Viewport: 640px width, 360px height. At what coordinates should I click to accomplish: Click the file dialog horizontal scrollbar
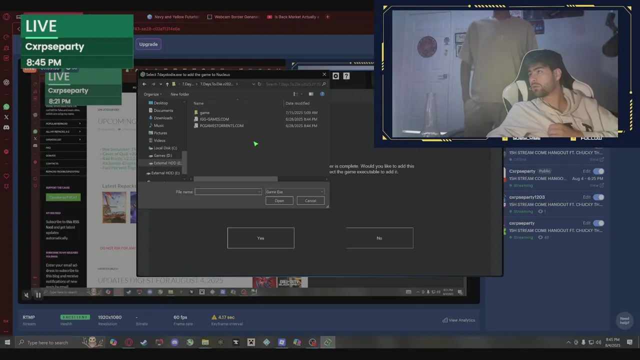coord(235,178)
